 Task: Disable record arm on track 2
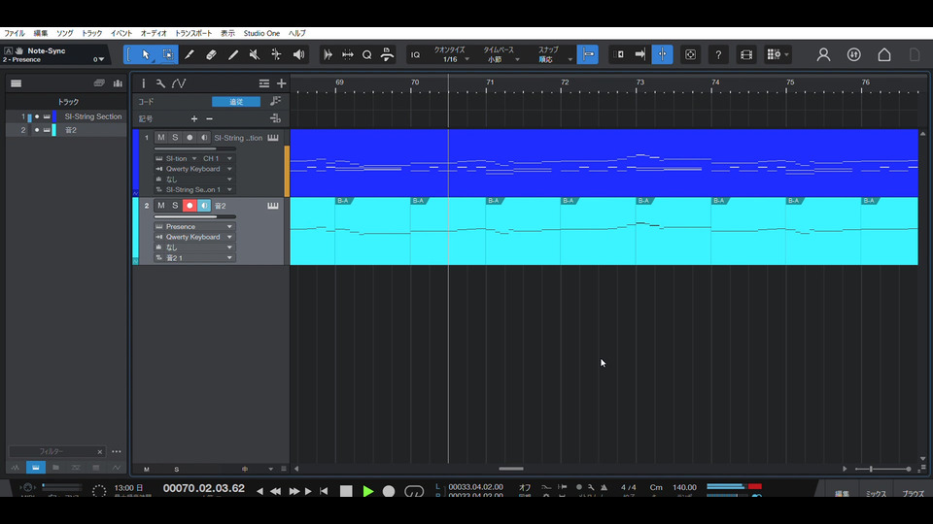click(190, 206)
